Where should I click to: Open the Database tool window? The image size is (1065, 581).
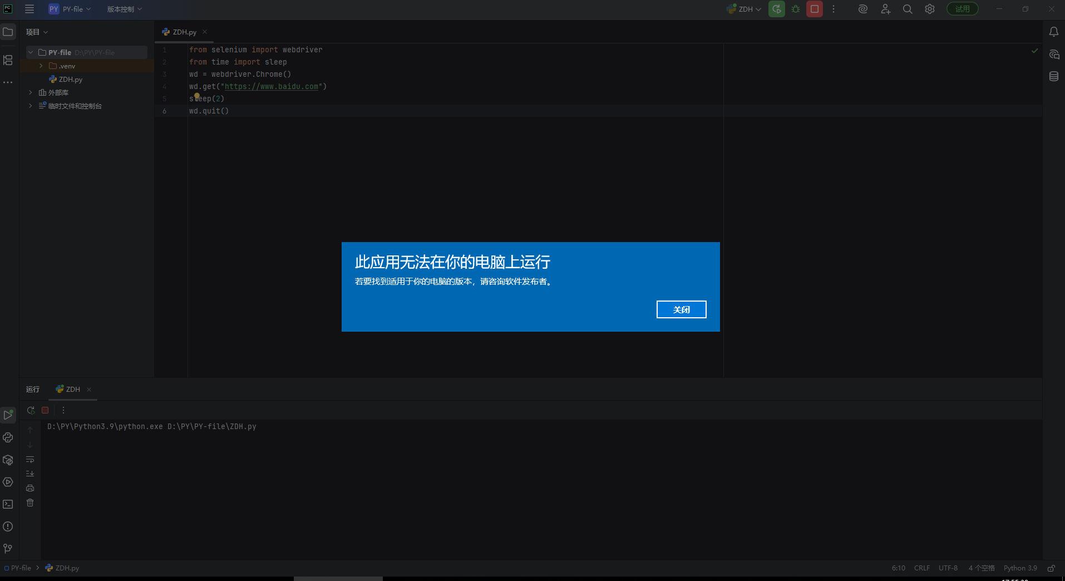pos(1054,76)
